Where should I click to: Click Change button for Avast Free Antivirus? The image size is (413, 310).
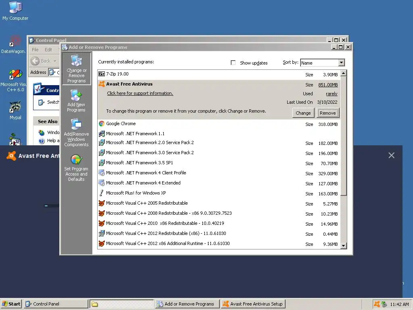click(303, 113)
